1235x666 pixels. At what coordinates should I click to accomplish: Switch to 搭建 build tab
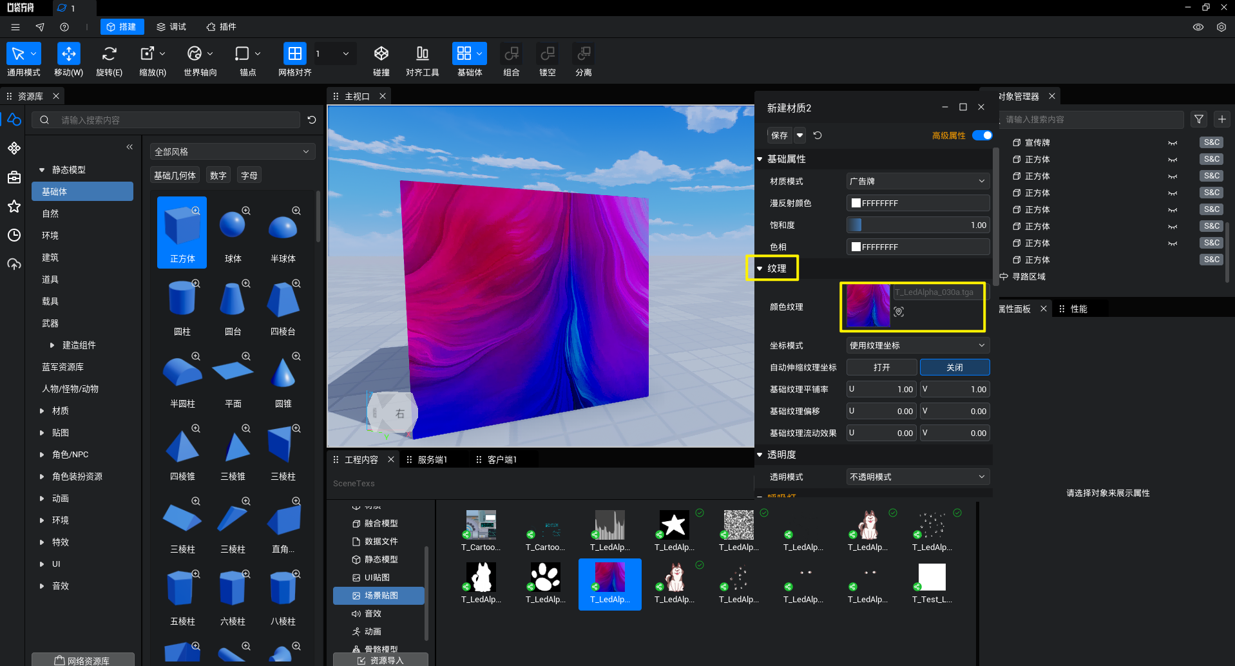[x=122, y=27]
